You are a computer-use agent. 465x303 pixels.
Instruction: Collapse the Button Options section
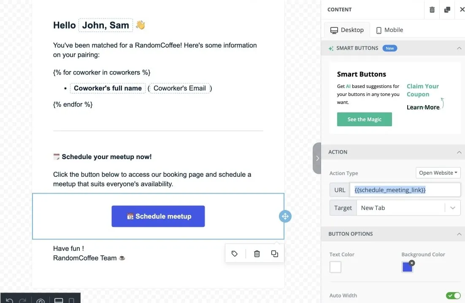(459, 234)
